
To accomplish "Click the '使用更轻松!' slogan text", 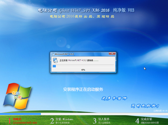I will click(145, 106).
